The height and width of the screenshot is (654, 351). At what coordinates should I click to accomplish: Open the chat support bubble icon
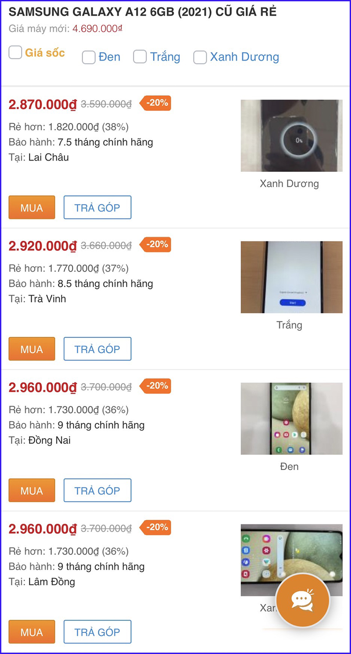302,600
